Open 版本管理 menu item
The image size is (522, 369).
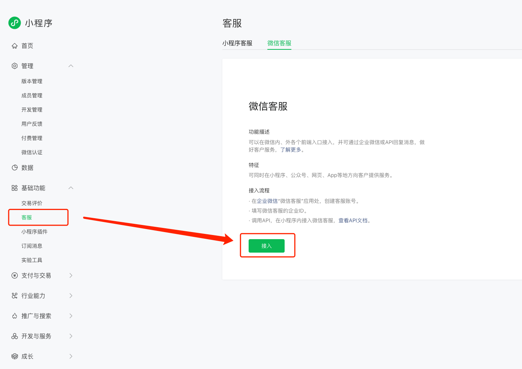(32, 81)
